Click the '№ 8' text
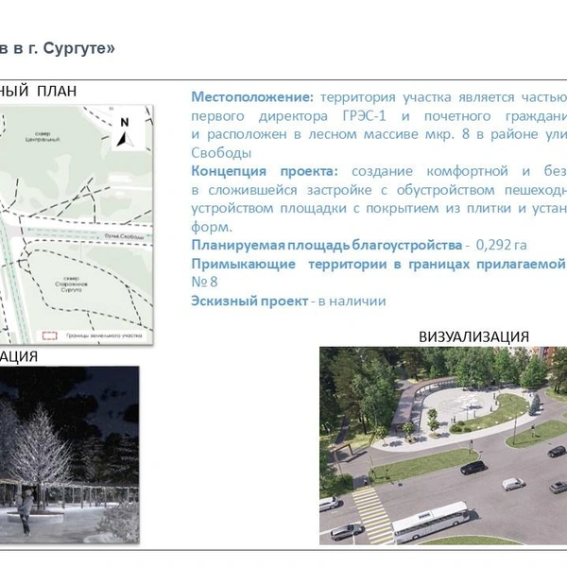This screenshot has height=567, width=567. coord(204,282)
